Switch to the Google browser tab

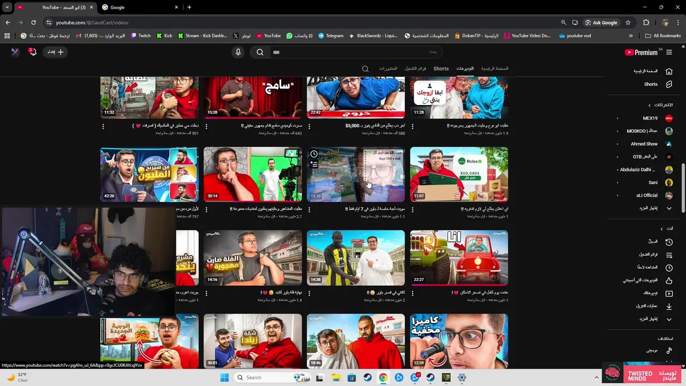coord(139,8)
